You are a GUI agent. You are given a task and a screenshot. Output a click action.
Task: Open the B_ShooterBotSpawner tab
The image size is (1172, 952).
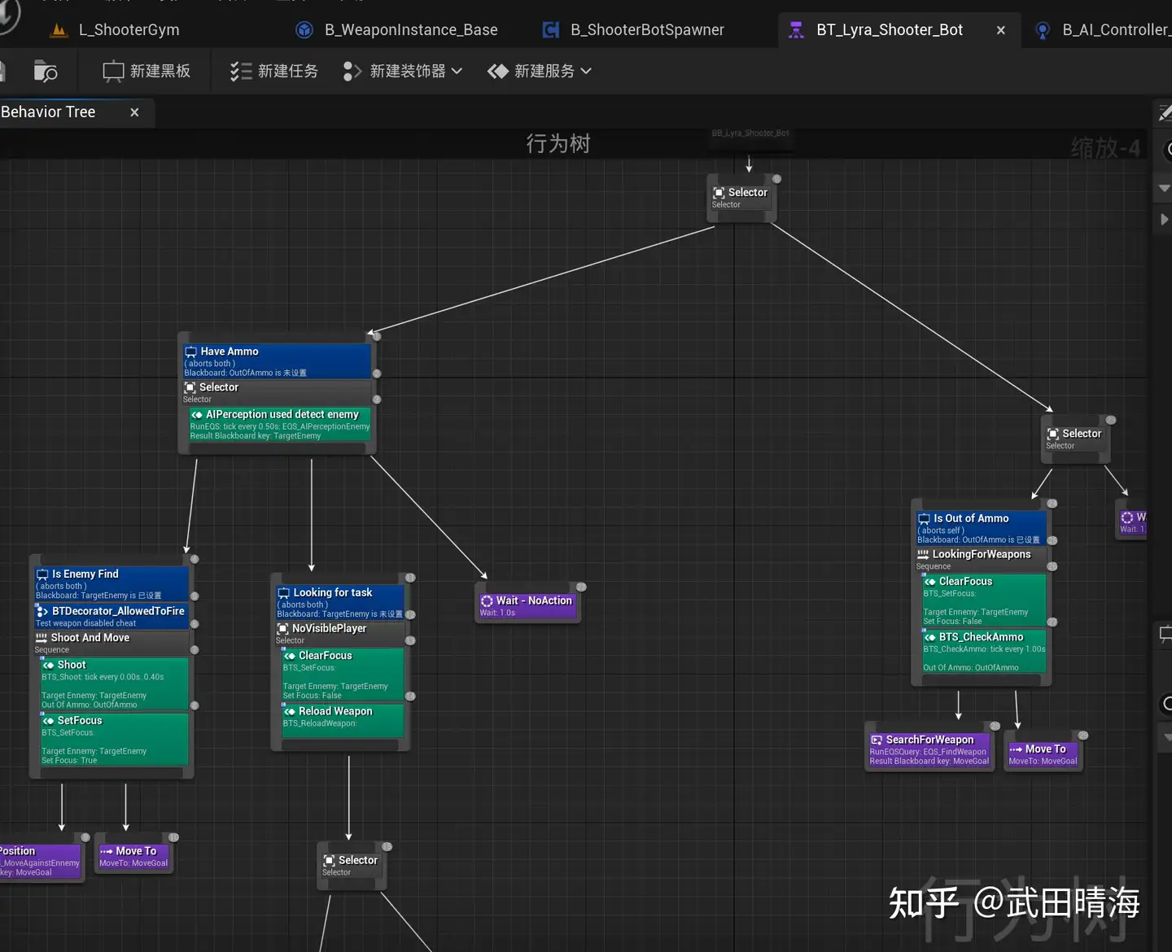633,30
